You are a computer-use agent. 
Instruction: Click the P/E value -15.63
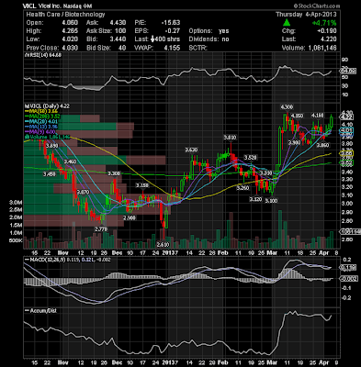tap(170, 23)
